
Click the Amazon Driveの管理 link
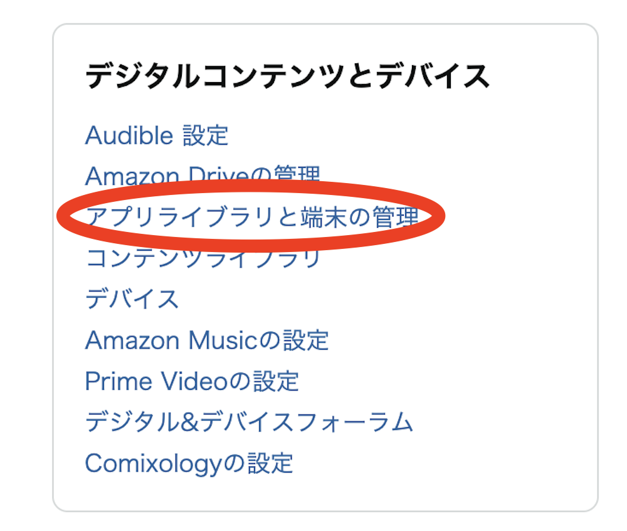pos(203,174)
